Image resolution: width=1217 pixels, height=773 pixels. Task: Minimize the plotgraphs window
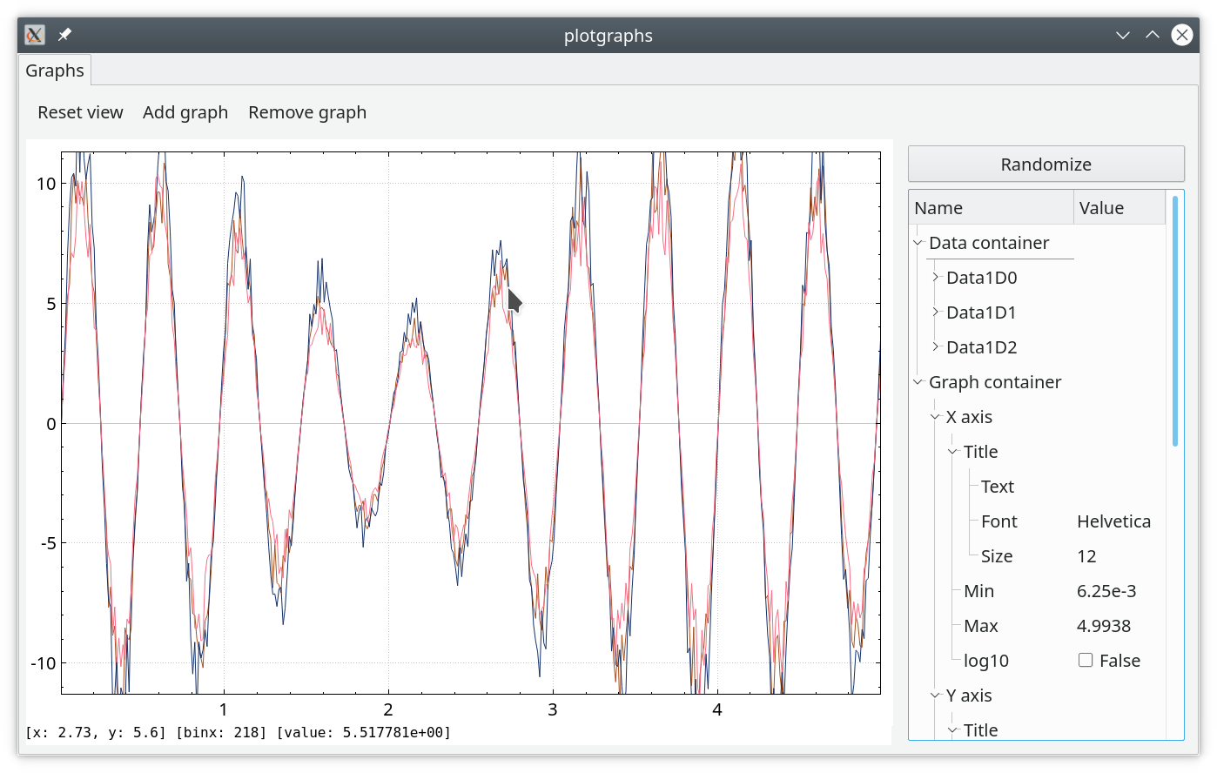point(1123,35)
